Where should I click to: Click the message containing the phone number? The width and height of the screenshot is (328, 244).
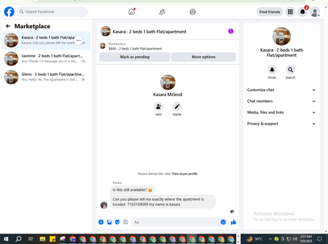click(x=163, y=201)
